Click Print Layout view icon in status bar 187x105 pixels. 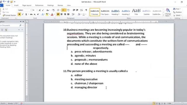[x=154, y=104]
